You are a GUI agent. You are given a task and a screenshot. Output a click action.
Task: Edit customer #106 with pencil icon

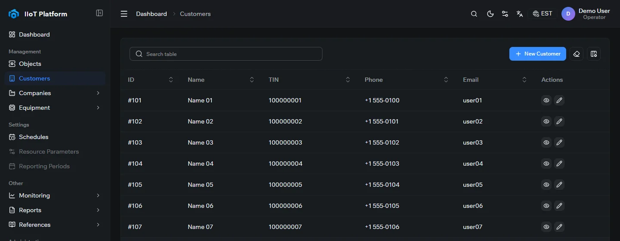(x=559, y=206)
